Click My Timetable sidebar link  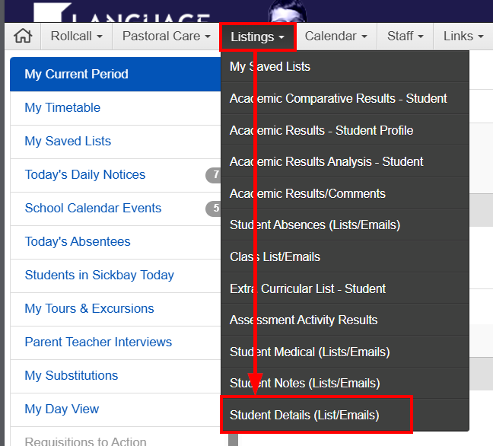click(x=62, y=108)
